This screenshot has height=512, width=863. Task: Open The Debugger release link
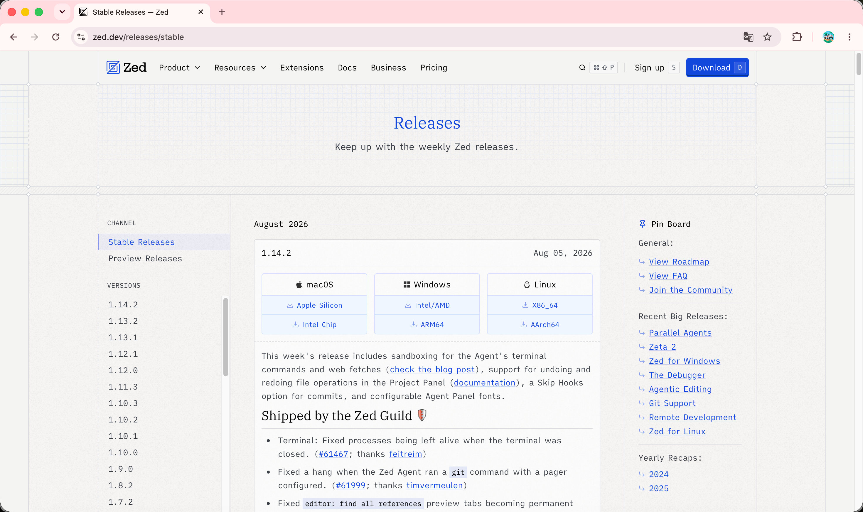677,375
